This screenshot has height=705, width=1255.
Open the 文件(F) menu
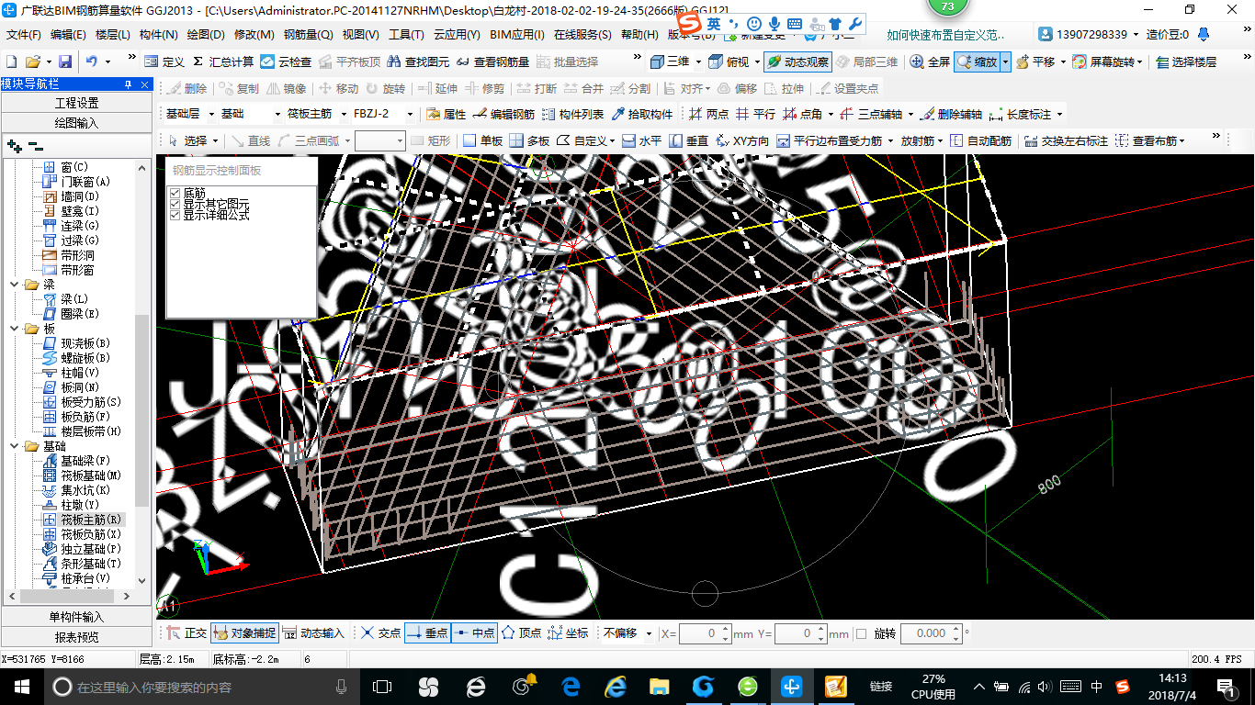click(24, 35)
